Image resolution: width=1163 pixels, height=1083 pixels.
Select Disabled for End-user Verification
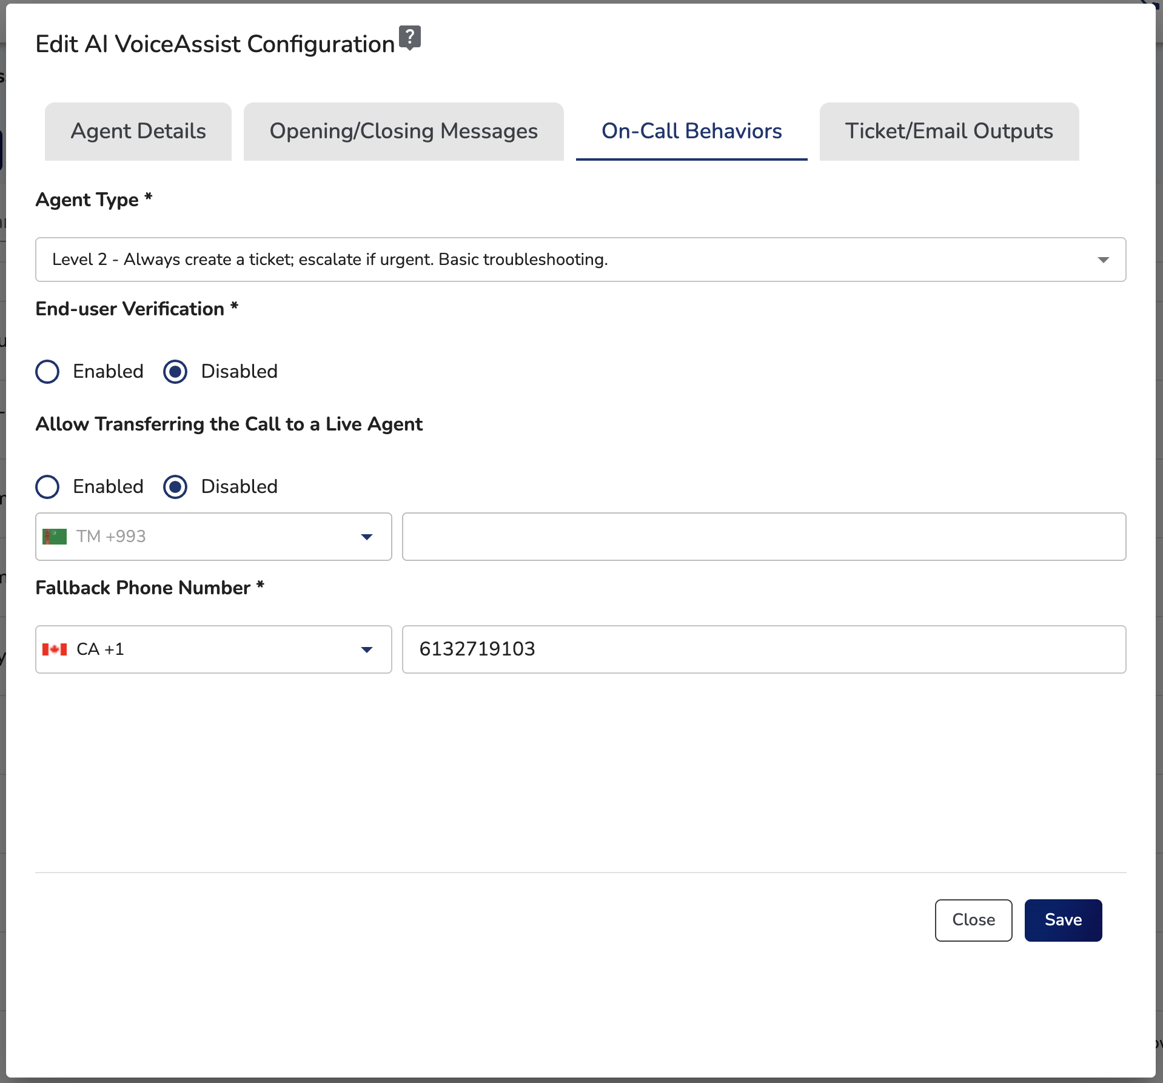tap(175, 372)
